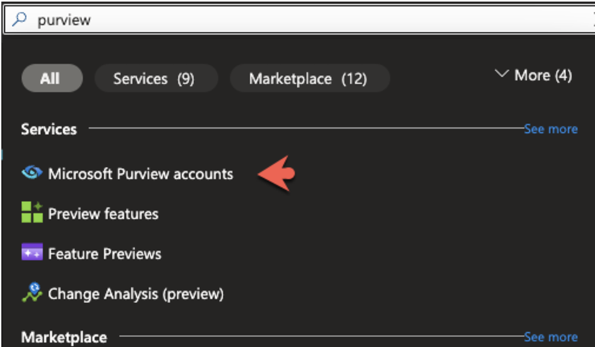Click the Marketplace section heading
The height and width of the screenshot is (347, 595).
click(64, 337)
